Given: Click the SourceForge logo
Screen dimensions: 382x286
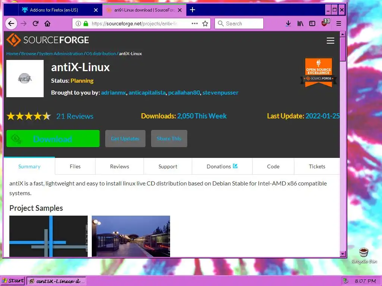Looking at the screenshot, I should [48, 40].
